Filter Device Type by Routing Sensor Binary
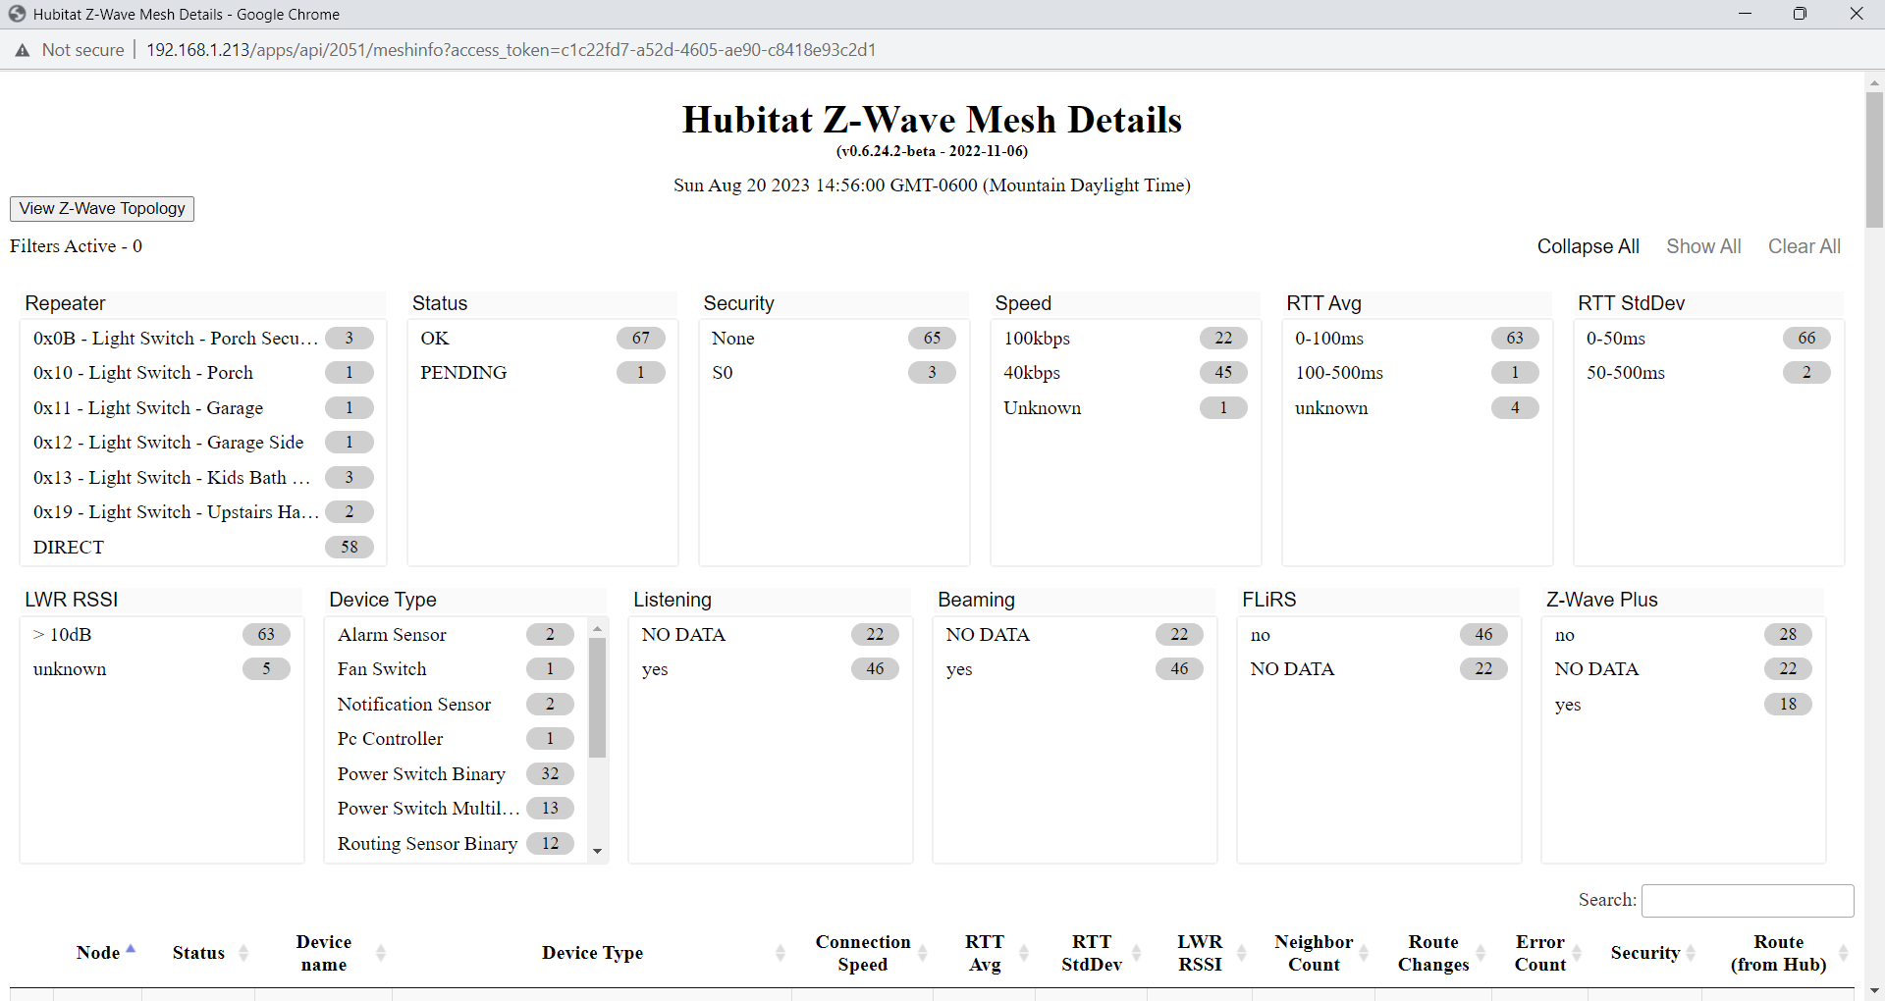 (456, 843)
